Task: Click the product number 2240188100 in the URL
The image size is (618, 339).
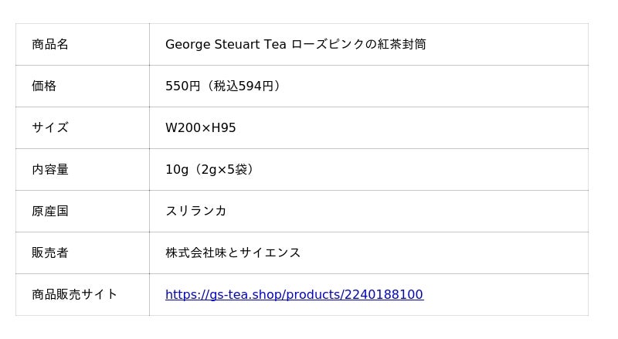Action: 384,294
